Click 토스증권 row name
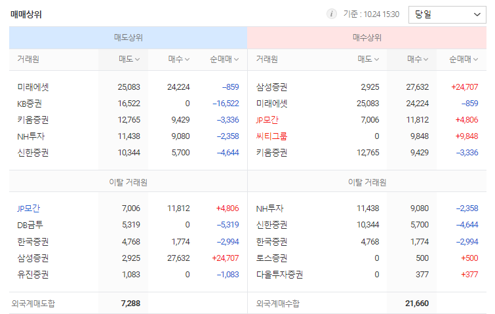The height and width of the screenshot is (314, 495). tap(271, 258)
